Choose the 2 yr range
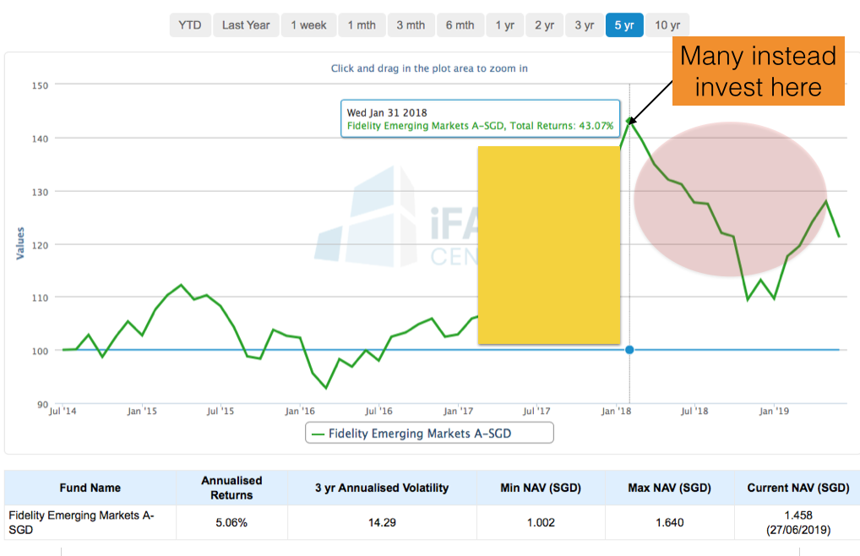This screenshot has width=860, height=556. 545,25
